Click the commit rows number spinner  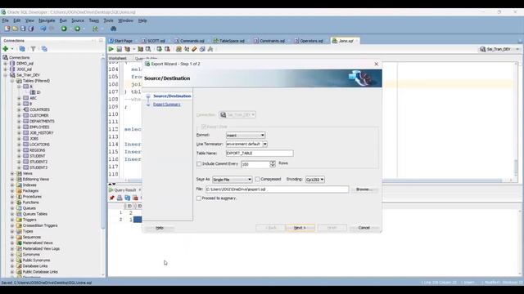tap(273, 164)
